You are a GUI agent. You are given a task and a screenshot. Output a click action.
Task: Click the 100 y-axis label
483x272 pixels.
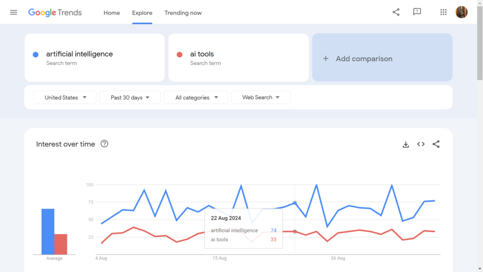(89, 185)
